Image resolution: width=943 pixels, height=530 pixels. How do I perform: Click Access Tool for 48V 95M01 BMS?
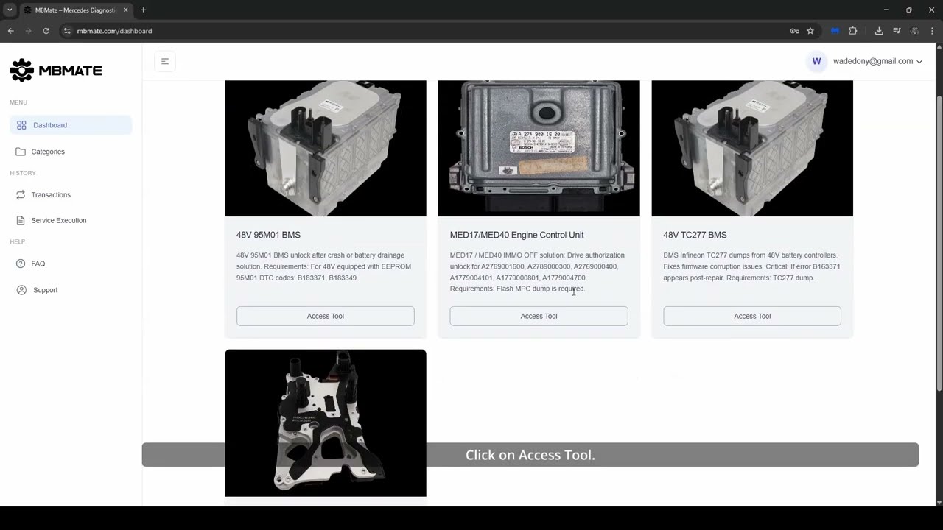(x=325, y=316)
